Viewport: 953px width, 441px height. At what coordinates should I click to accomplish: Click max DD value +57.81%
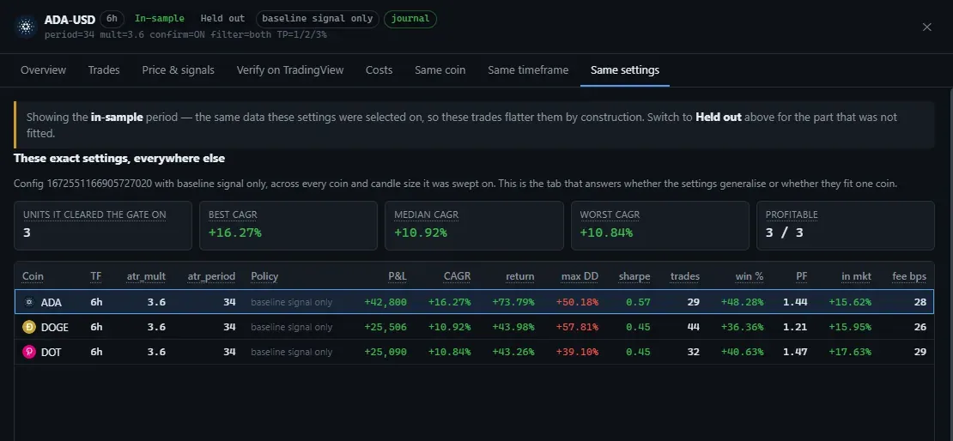tap(577, 327)
